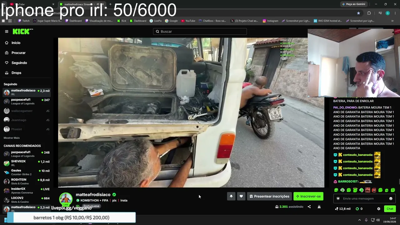
Task: Click the 12,6 mil channel points
Action: point(343,209)
